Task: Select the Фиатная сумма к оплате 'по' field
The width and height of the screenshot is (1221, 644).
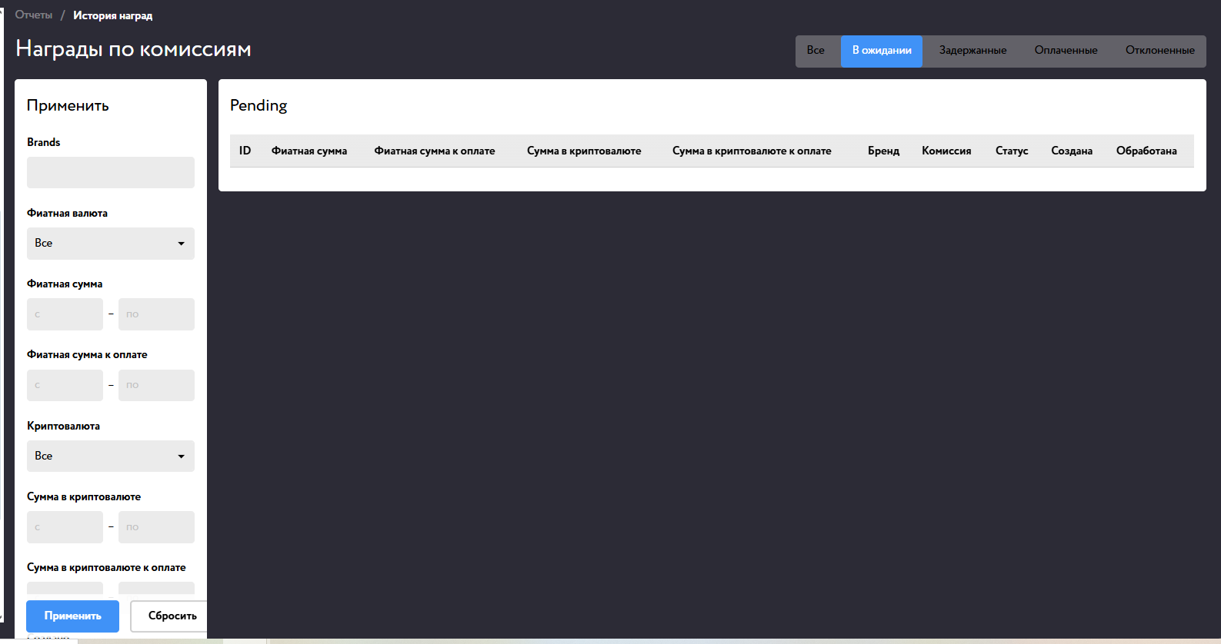Action: [x=156, y=385]
